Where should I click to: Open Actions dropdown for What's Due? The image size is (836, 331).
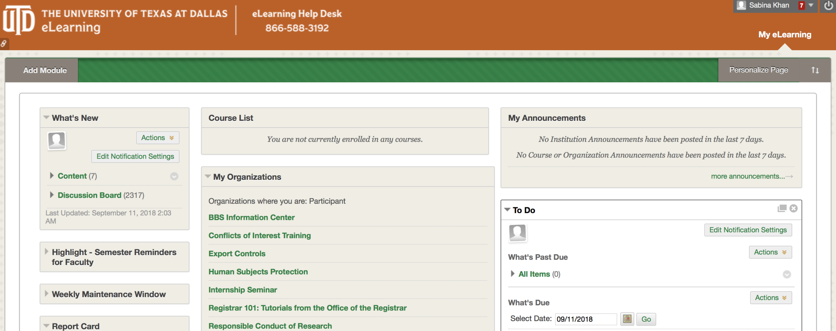771,298
